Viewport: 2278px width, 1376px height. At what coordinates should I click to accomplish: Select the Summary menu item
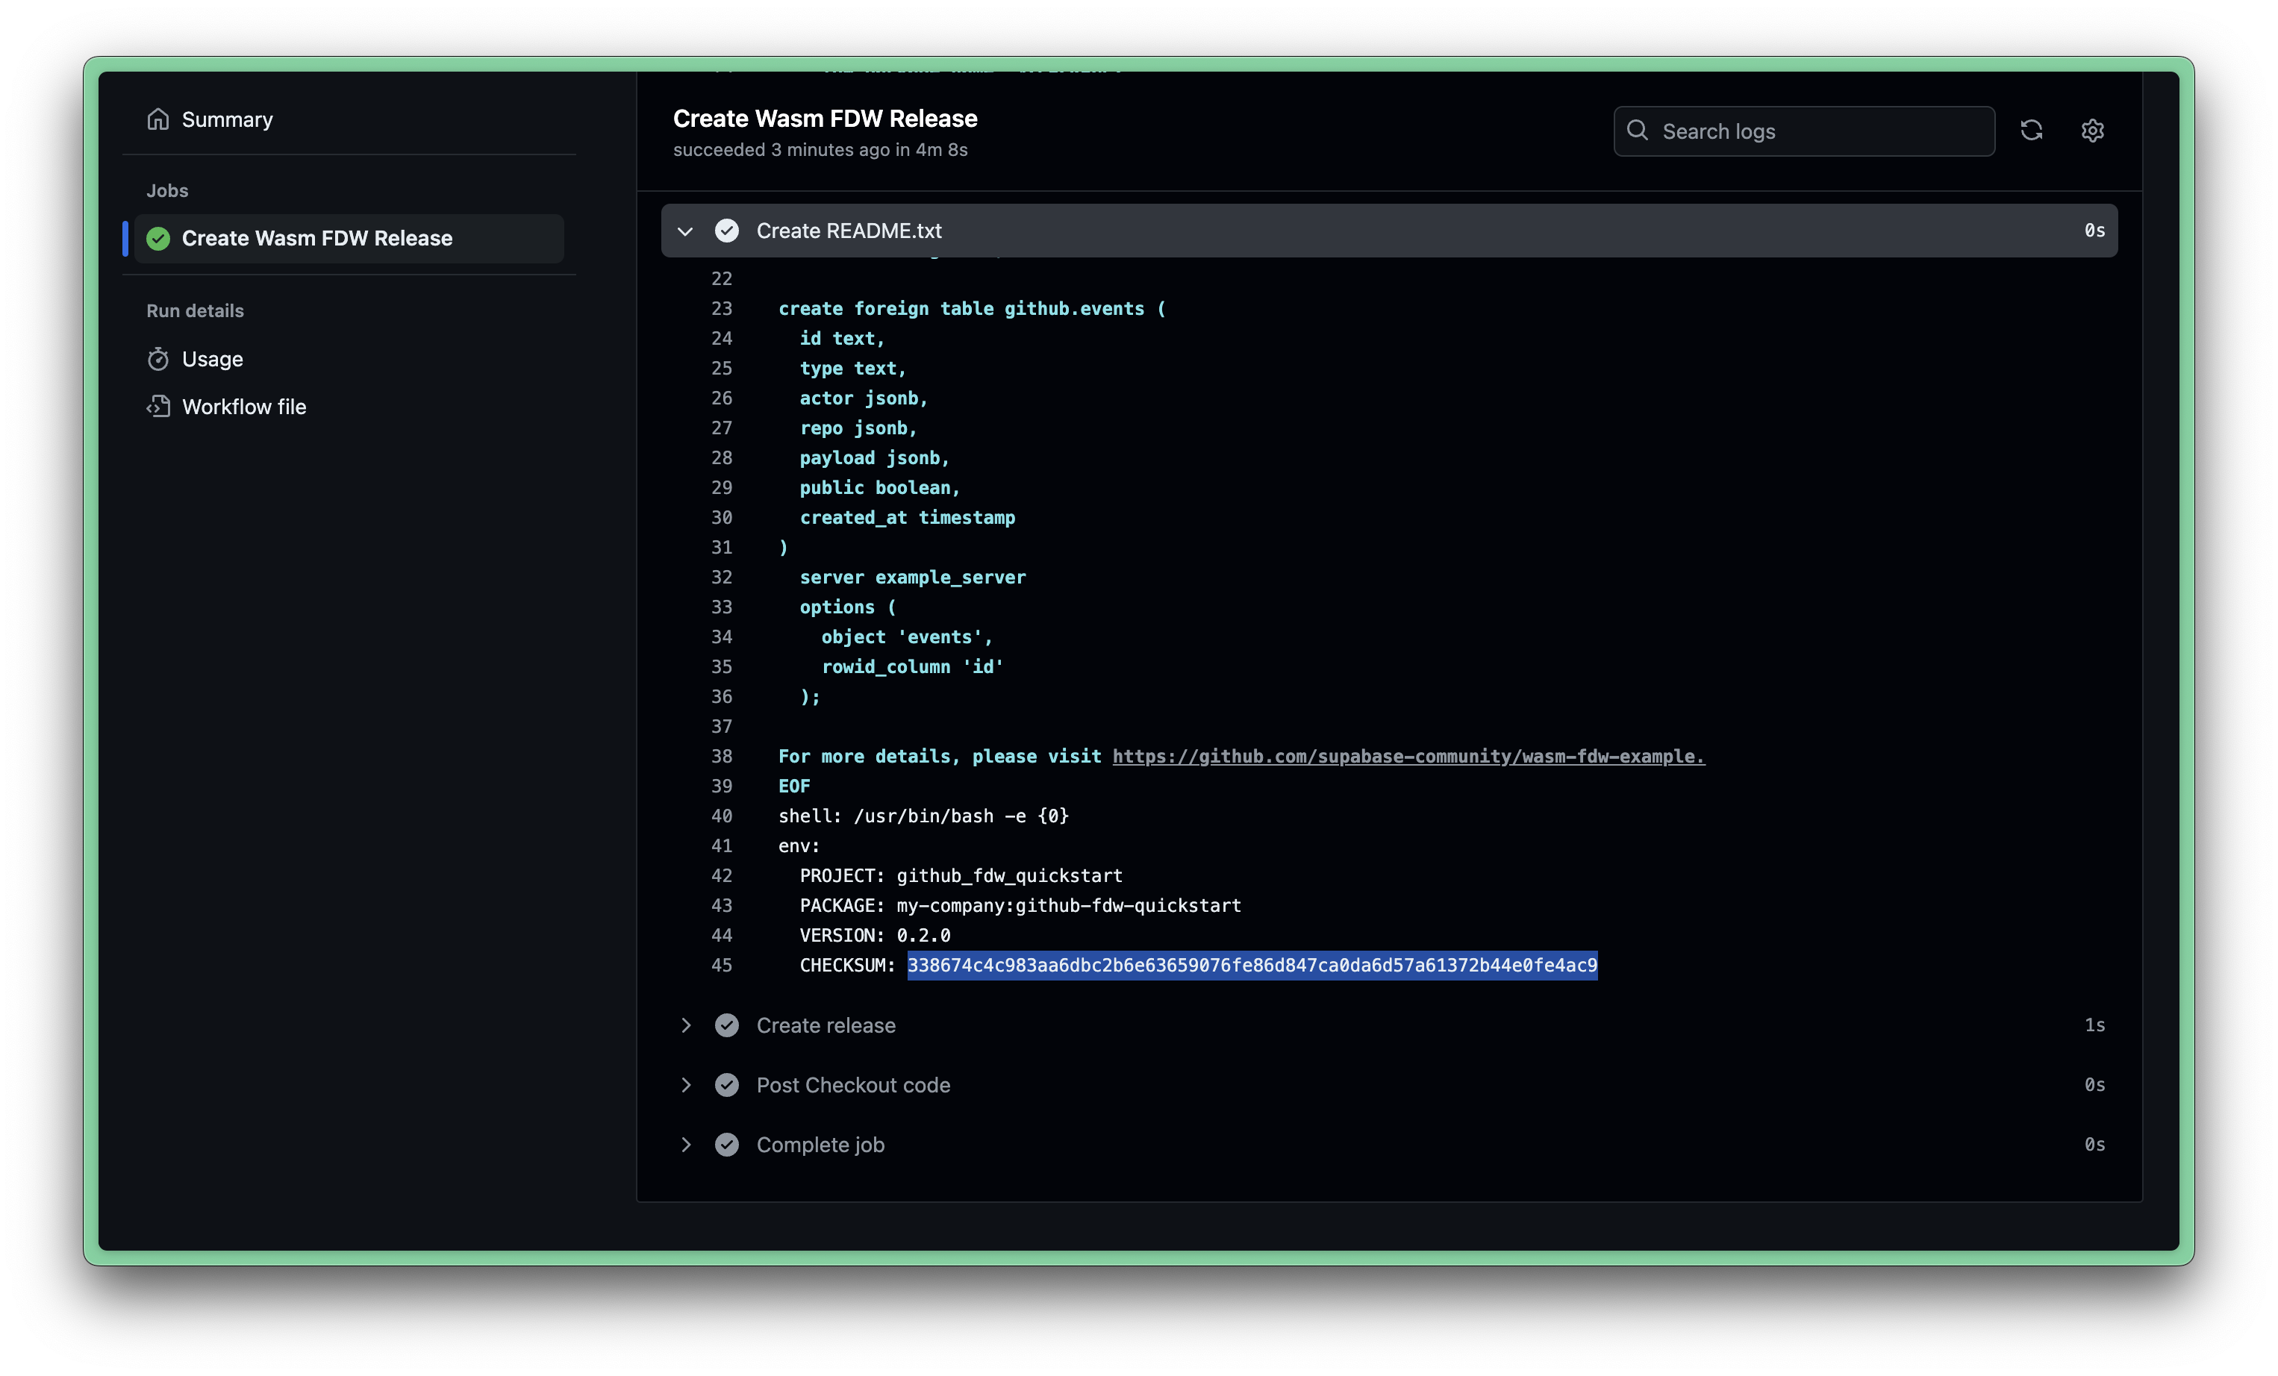(228, 119)
